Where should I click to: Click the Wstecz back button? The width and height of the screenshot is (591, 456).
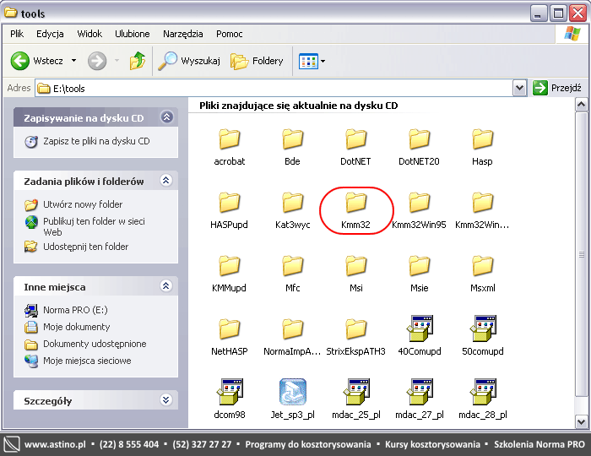[x=36, y=61]
